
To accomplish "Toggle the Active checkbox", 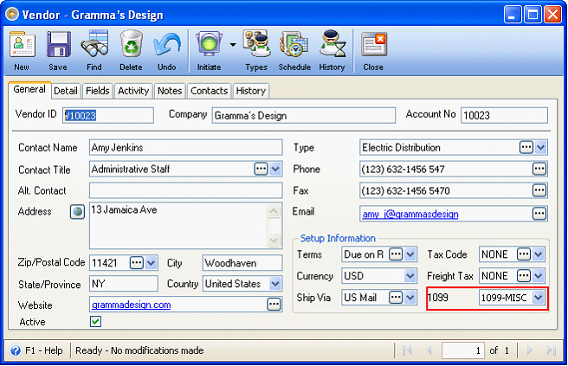I will coord(95,322).
